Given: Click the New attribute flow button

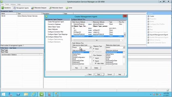Looking at the screenshot, I should coord(77,68).
